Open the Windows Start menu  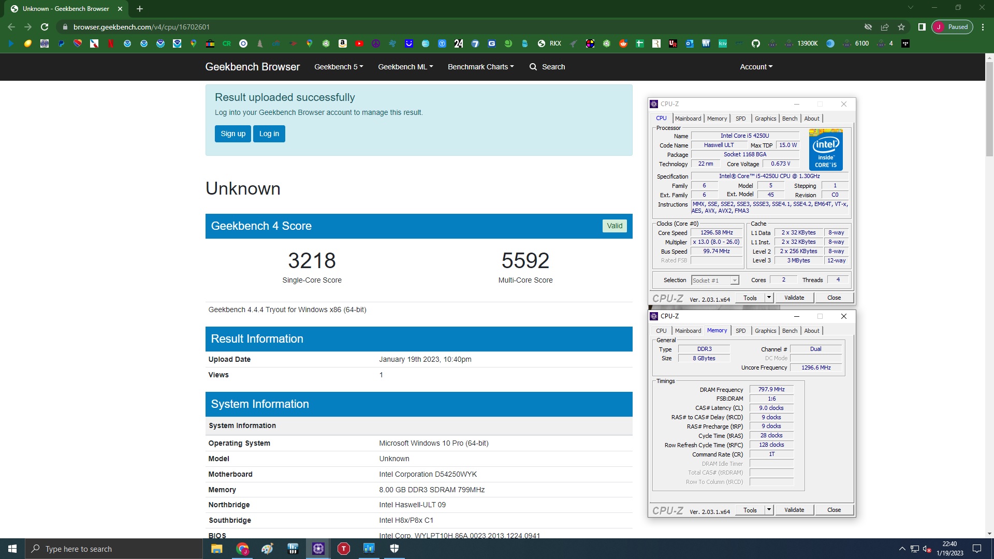point(12,549)
